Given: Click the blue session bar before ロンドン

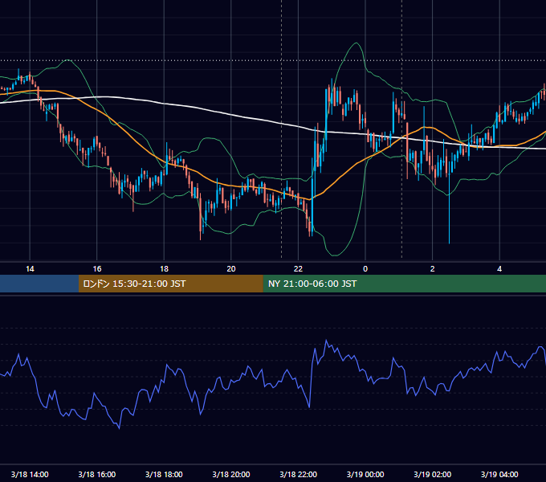Looking at the screenshot, I should tap(39, 284).
